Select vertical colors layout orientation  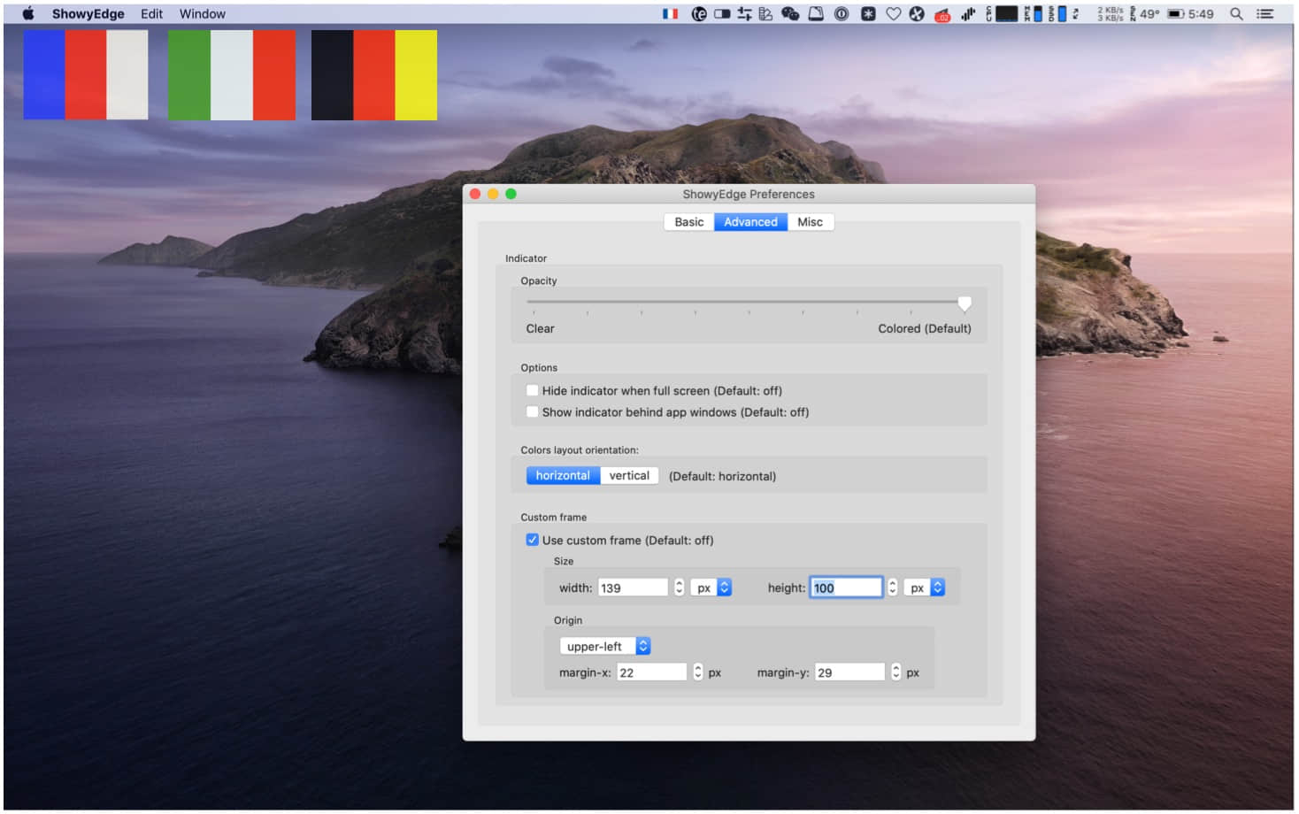[x=629, y=476]
